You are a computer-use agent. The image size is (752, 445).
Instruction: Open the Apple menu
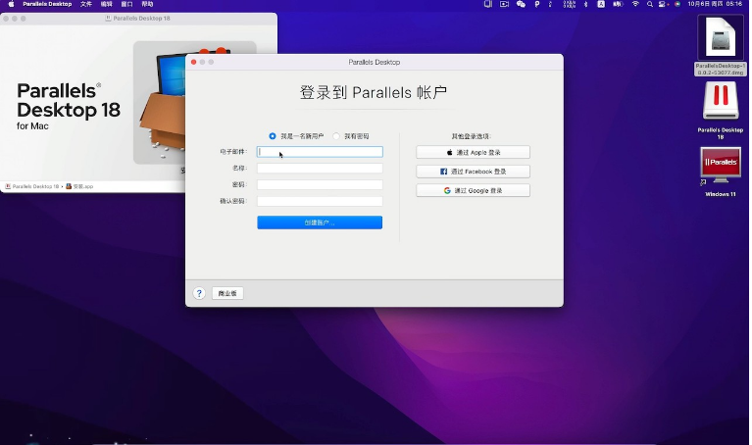[9, 4]
